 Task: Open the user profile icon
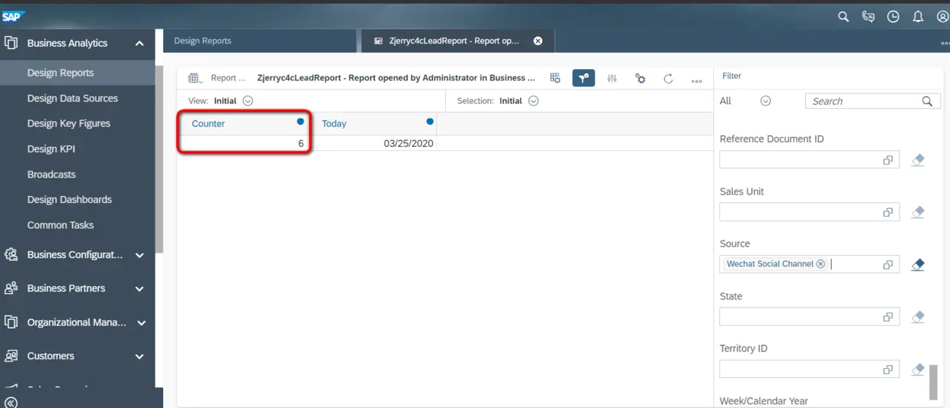(943, 16)
